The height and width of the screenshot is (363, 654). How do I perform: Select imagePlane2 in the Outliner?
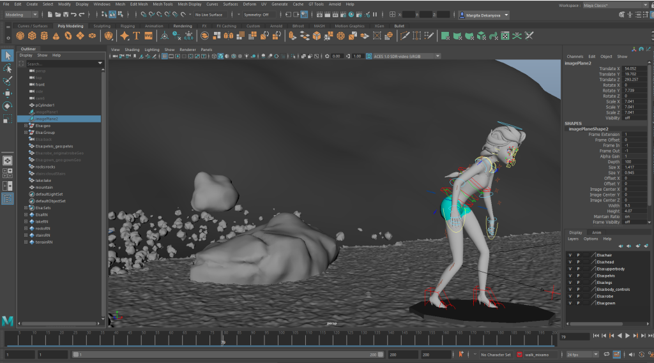[59, 119]
